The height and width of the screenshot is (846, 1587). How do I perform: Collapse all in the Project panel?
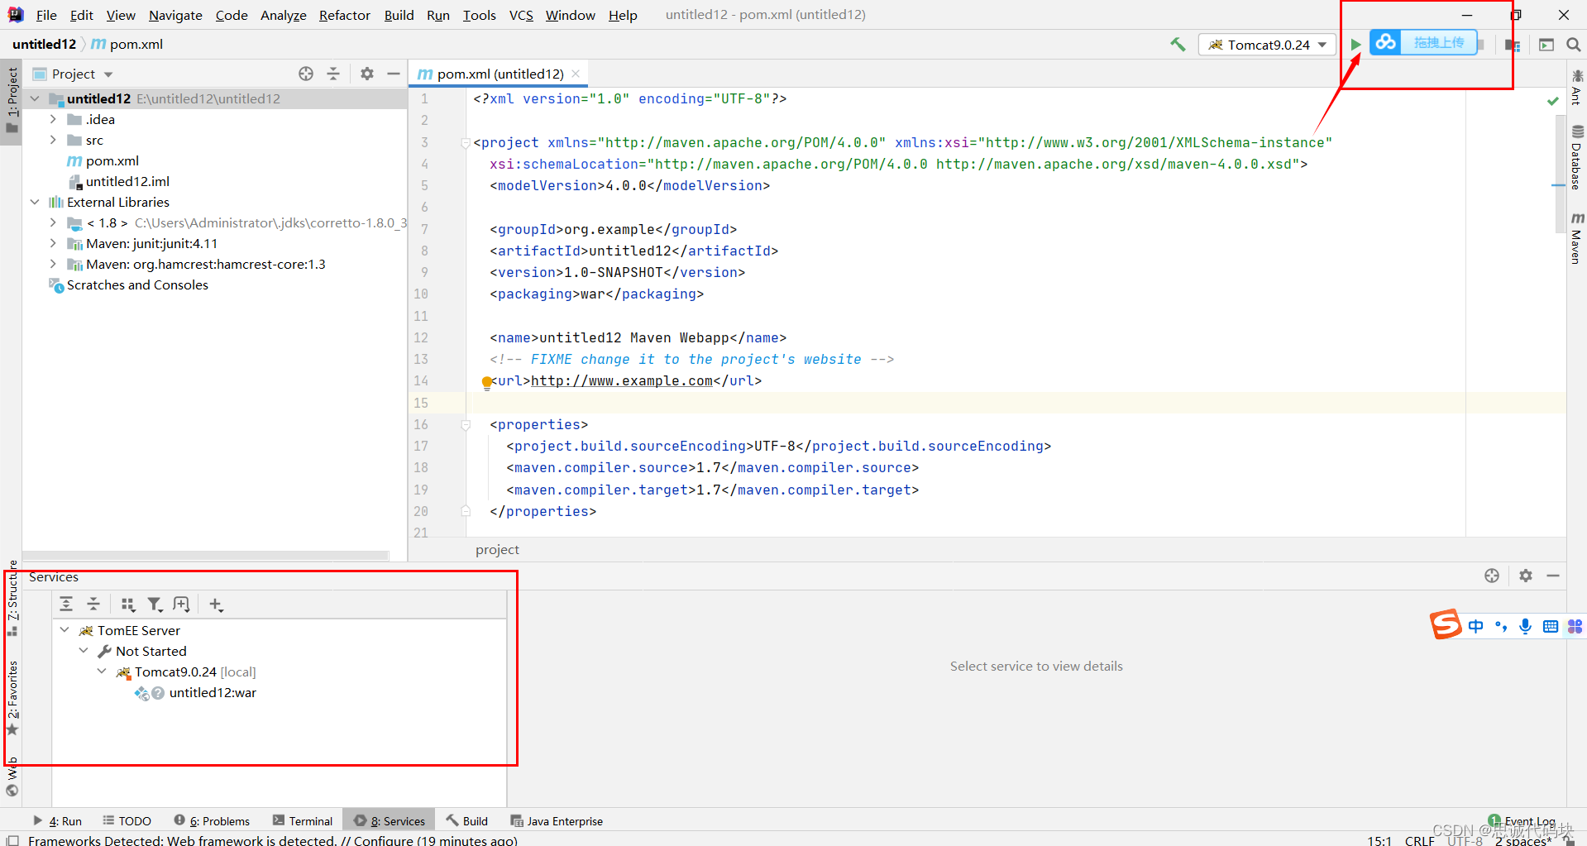(x=333, y=74)
